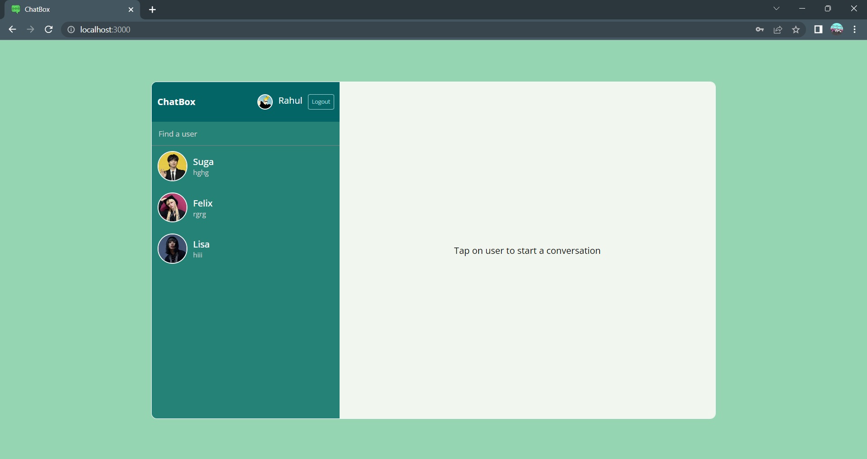Viewport: 867px width, 459px height.
Task: Open Google Password Manager from the address bar
Action: point(760,30)
